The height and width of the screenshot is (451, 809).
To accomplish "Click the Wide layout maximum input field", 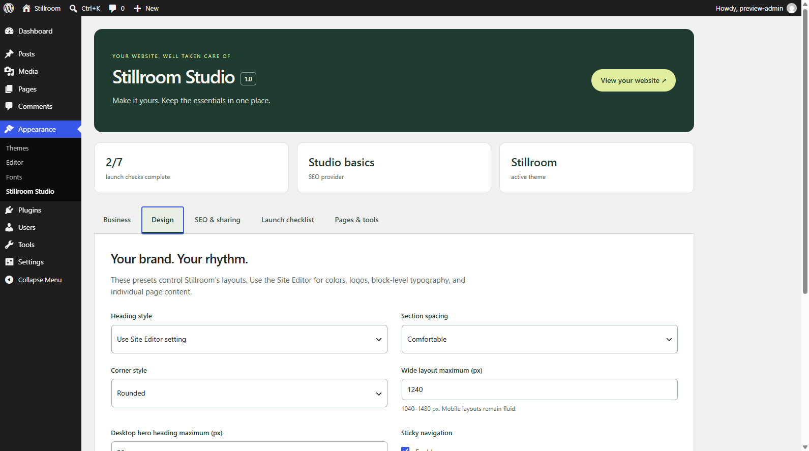I will coord(540,389).
